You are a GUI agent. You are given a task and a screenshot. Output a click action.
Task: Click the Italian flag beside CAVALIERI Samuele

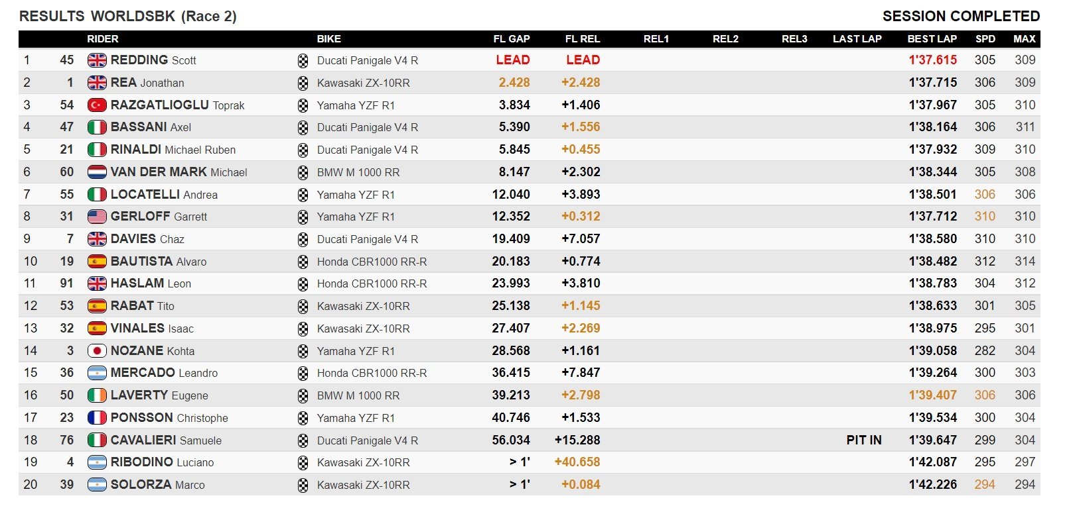tap(97, 440)
